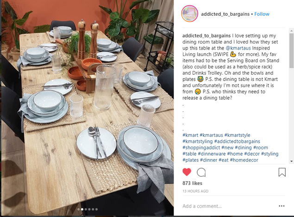Save post with bookmark icon
The height and width of the screenshot is (217, 294).
point(282,172)
